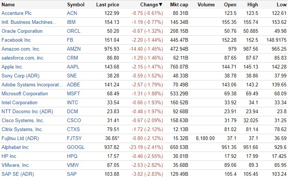288x178 pixels.
Task: Sort by the Last price column header
Action: tap(107, 5)
